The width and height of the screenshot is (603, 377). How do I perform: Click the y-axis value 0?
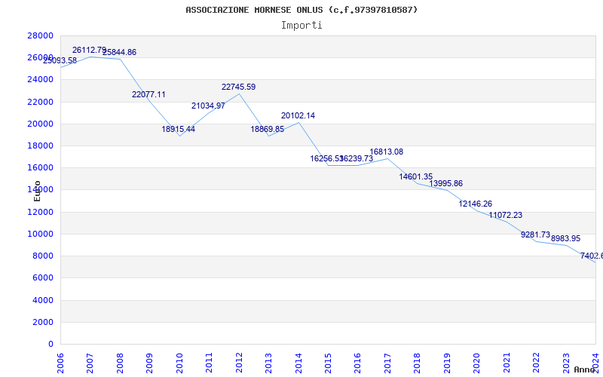(x=51, y=344)
